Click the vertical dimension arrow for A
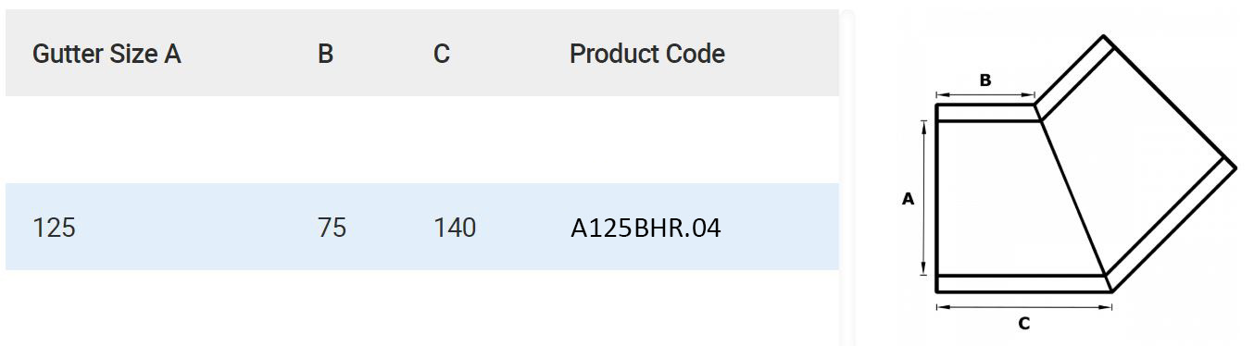This screenshot has height=346, width=1254. pyautogui.click(x=924, y=198)
